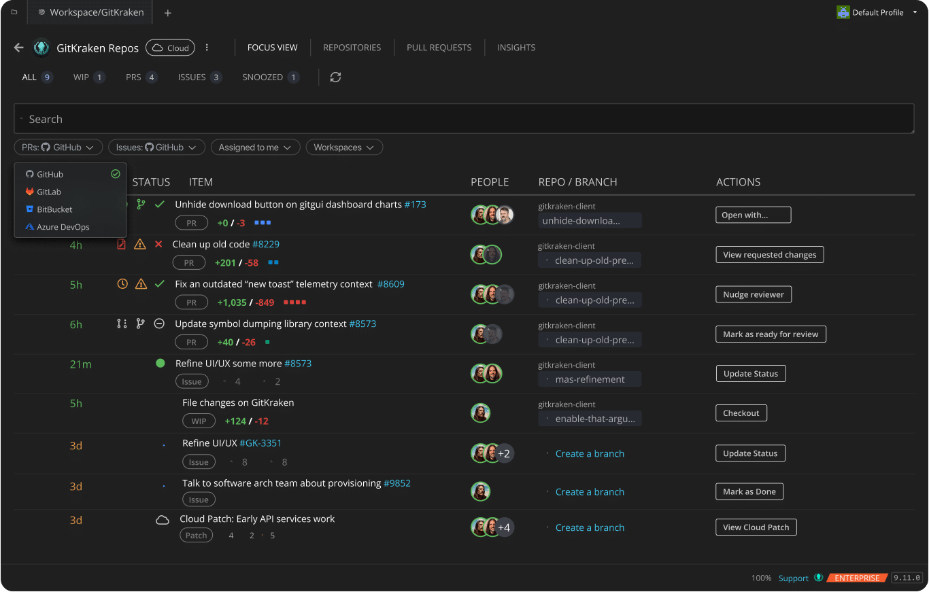Select Azure DevOps in the provider list
Image resolution: width=929 pixels, height=592 pixels.
tap(70, 227)
